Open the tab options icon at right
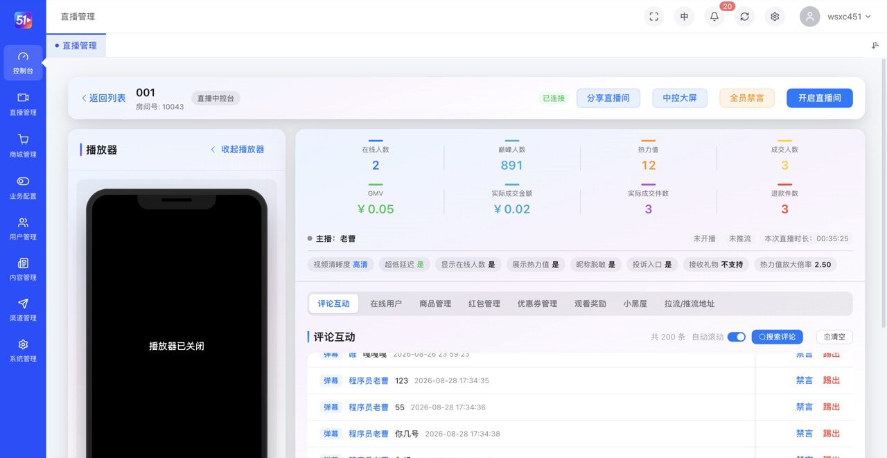Image resolution: width=887 pixels, height=458 pixels. 875,45
